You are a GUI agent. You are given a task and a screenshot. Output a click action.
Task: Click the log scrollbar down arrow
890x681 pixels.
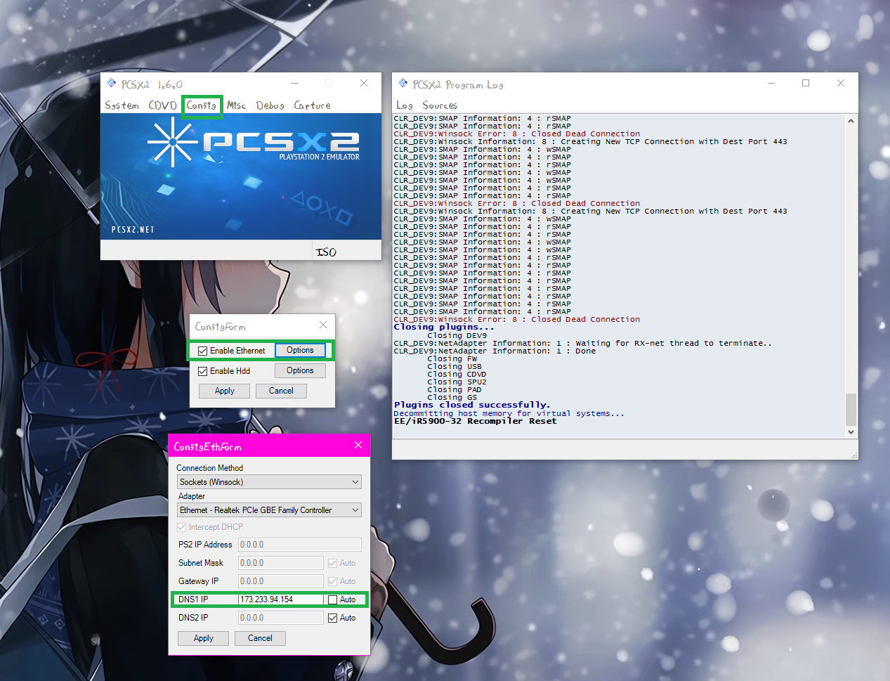(851, 432)
